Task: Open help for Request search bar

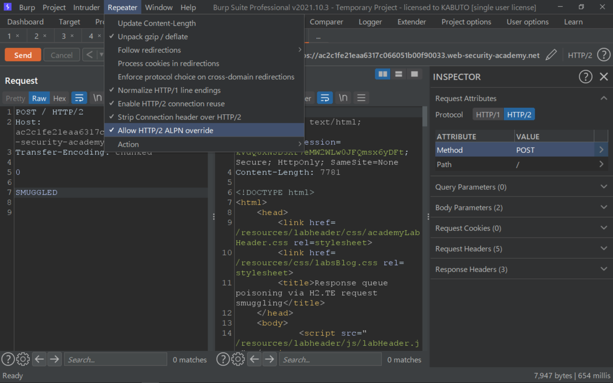Action: click(x=8, y=359)
